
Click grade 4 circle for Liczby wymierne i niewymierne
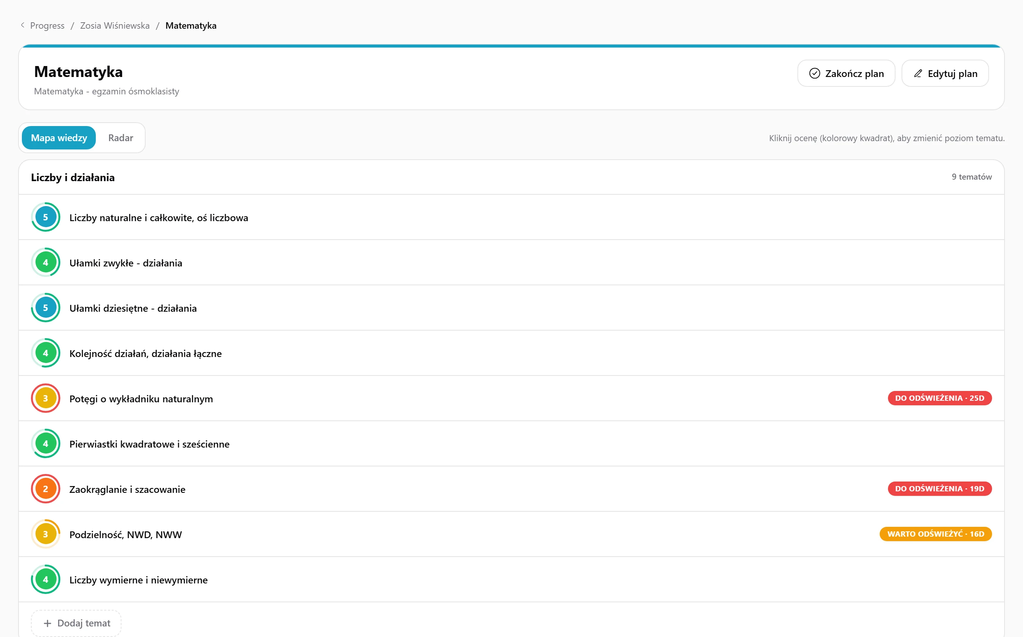click(x=46, y=580)
